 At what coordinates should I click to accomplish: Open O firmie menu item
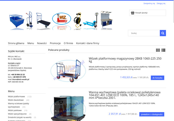pyautogui.click(x=68, y=43)
